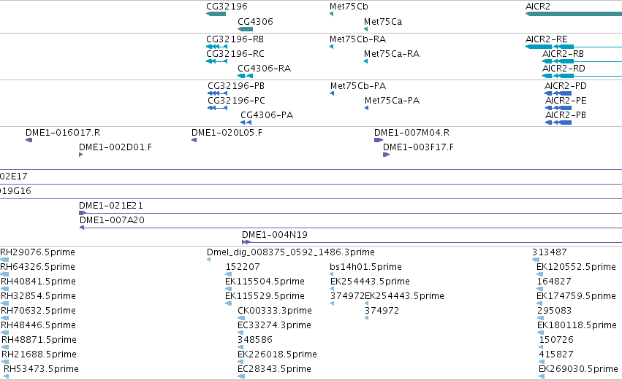Click the DME1-020L05.F label
This screenshot has width=622, height=380.
coord(227,132)
